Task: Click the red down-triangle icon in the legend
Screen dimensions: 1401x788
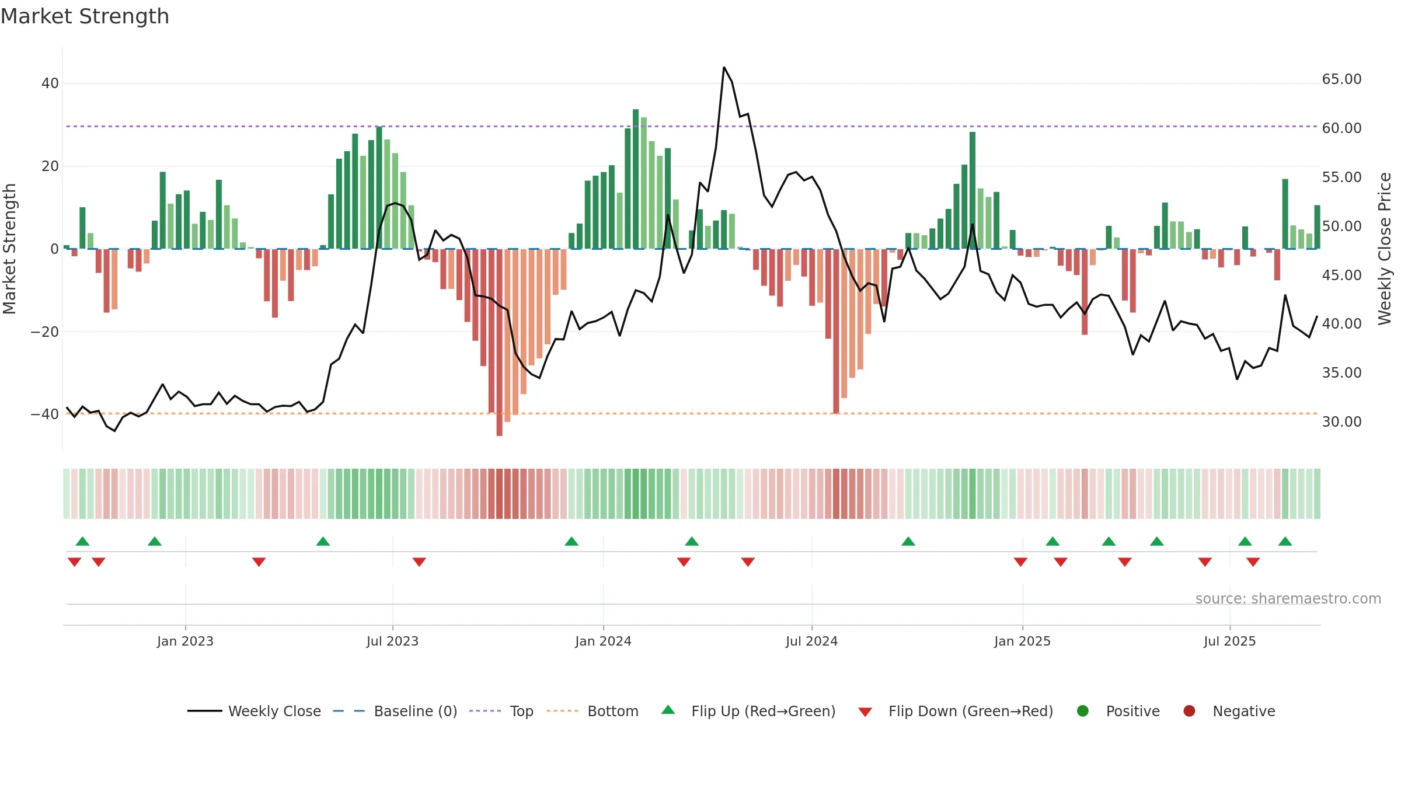Action: (x=865, y=712)
